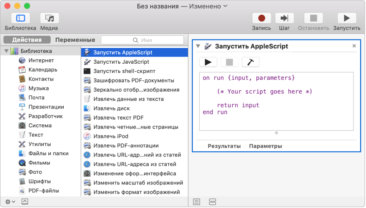Stop the script with the square button
Image resolution: width=366 pixels, height=208 pixels.
tap(230, 62)
